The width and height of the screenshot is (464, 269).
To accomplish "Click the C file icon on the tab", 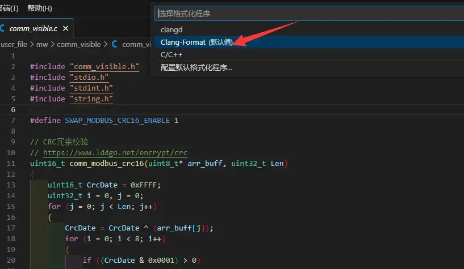I will point(2,28).
